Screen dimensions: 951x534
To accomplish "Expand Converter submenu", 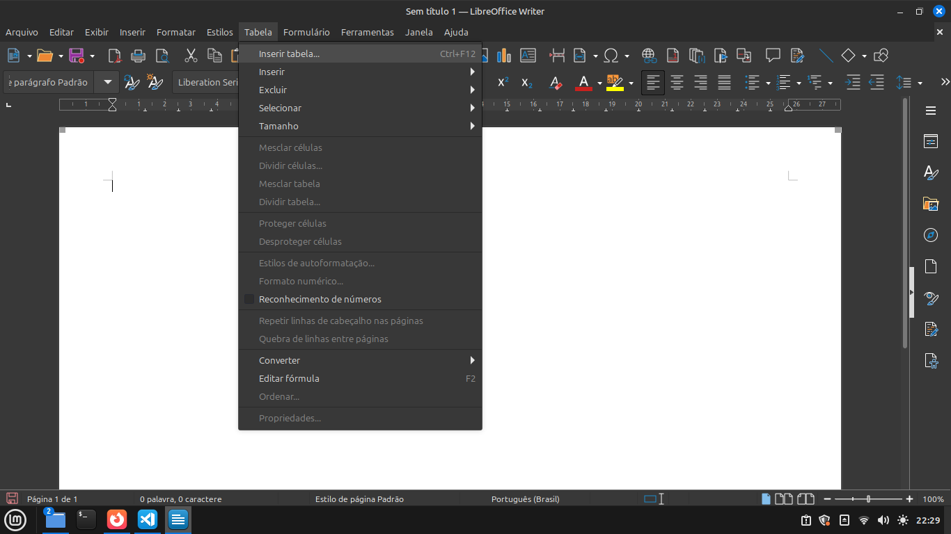I will pyautogui.click(x=360, y=360).
